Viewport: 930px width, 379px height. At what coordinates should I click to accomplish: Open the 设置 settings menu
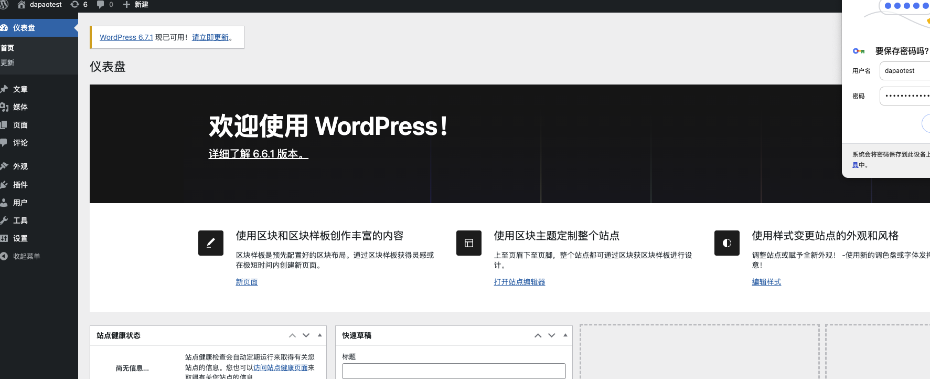click(x=39, y=238)
